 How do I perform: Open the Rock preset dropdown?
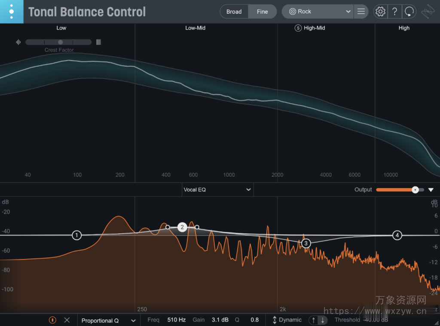(317, 12)
